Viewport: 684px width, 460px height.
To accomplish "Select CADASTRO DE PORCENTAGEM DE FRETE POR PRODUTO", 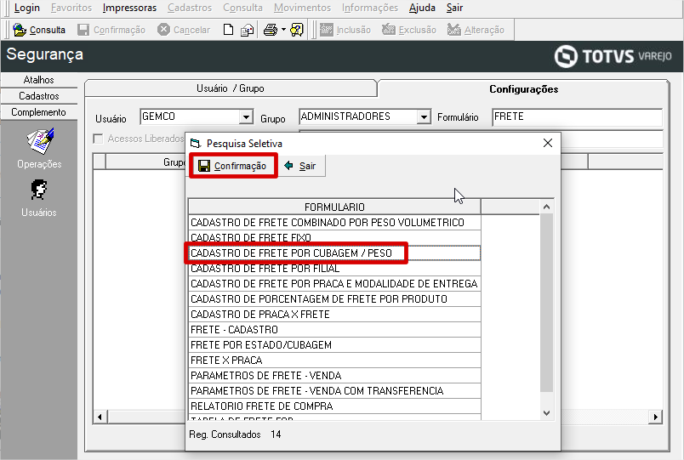I will (x=334, y=298).
